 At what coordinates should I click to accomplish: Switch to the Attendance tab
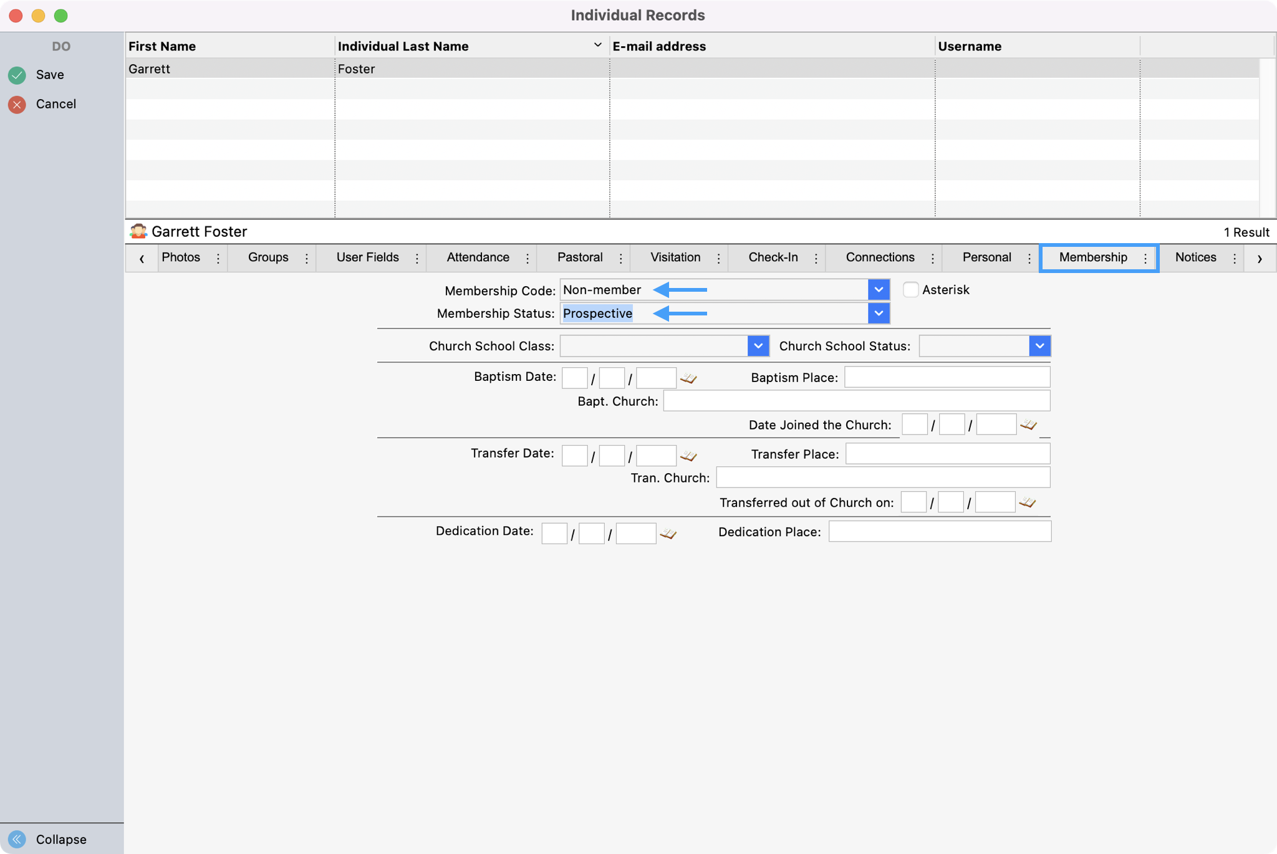[x=477, y=257]
